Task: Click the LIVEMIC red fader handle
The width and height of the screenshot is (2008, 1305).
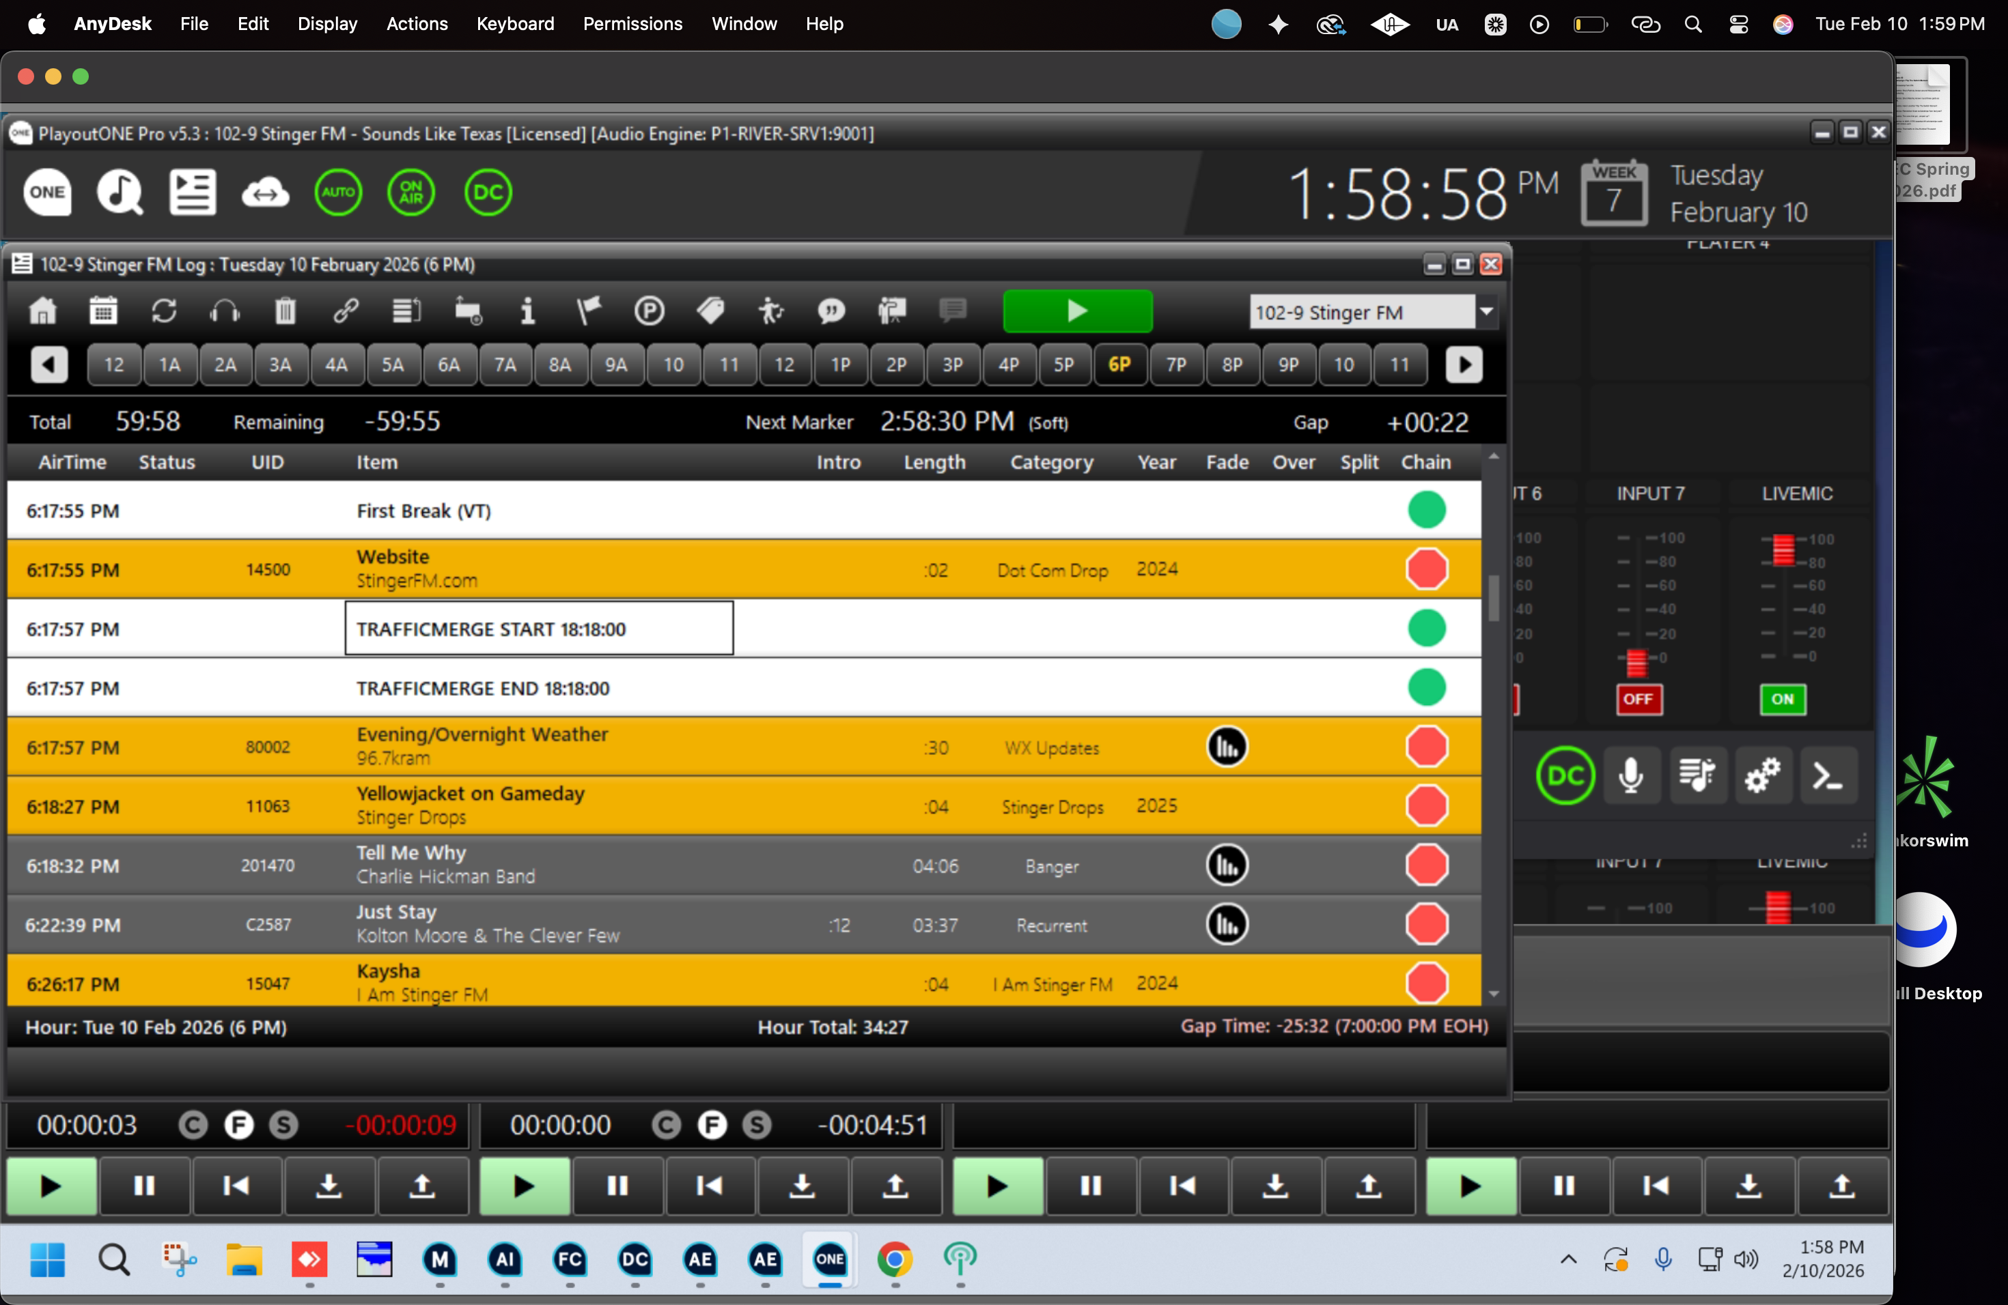Action: (1783, 549)
